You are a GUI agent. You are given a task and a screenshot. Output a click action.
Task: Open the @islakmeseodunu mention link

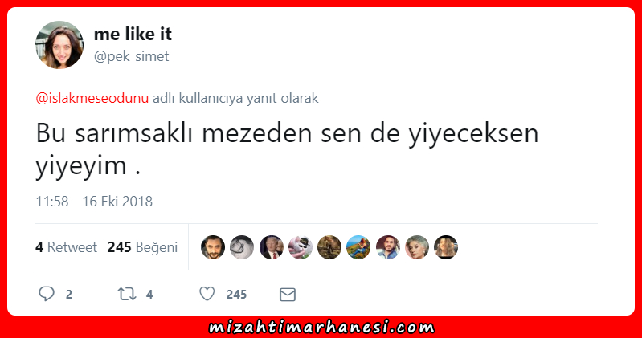coord(92,98)
